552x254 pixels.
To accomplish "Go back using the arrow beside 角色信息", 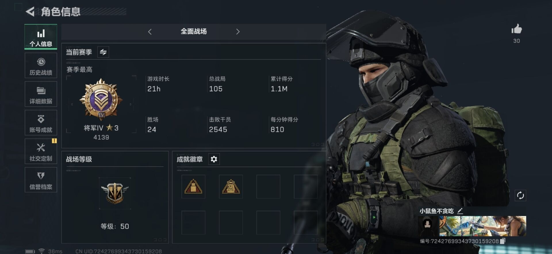I will click(x=30, y=11).
